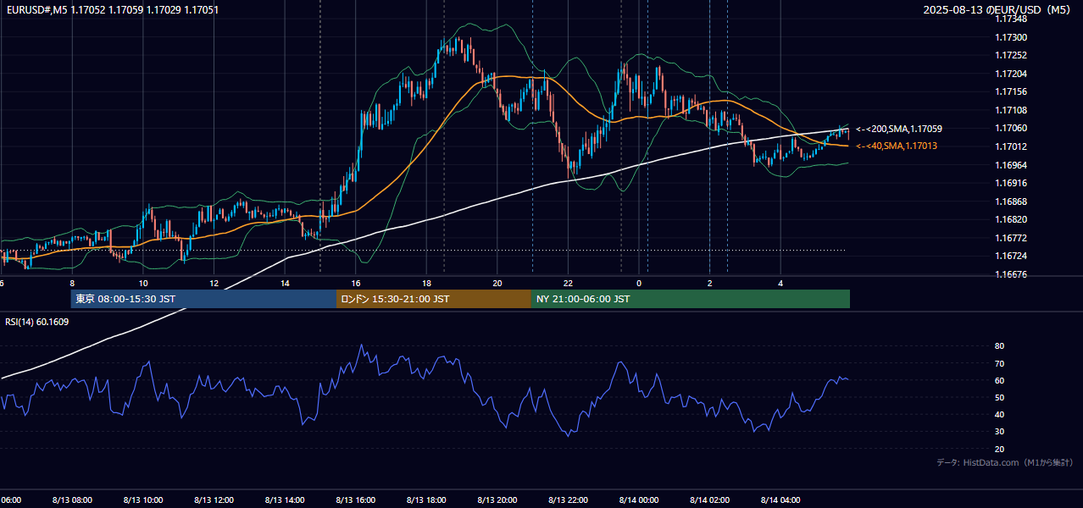Click hour tick 14 under the price chart
This screenshot has width=1083, height=508.
coord(285,284)
